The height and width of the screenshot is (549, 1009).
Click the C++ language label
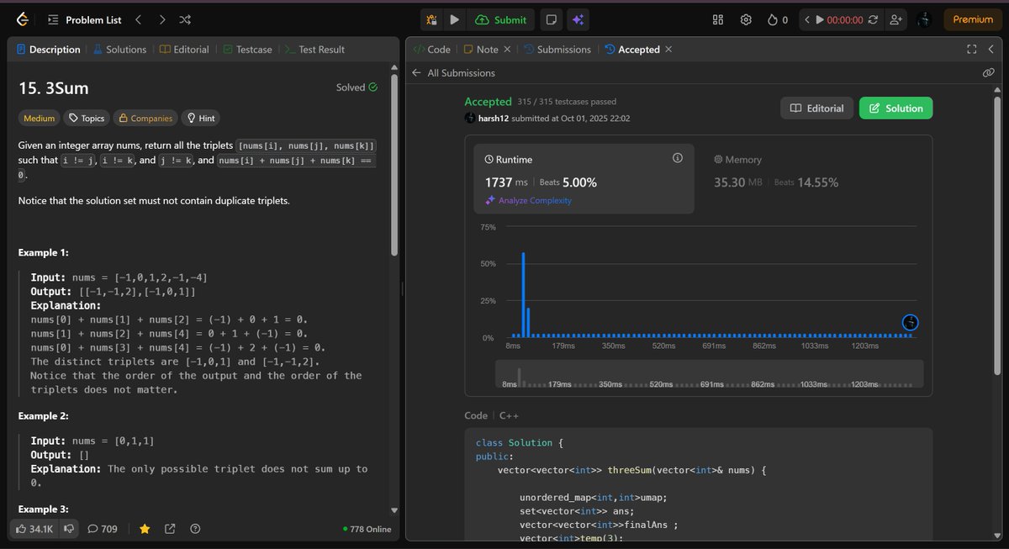tap(509, 415)
